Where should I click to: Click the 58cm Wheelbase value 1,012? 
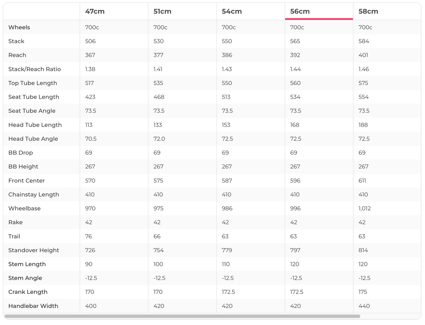364,208
